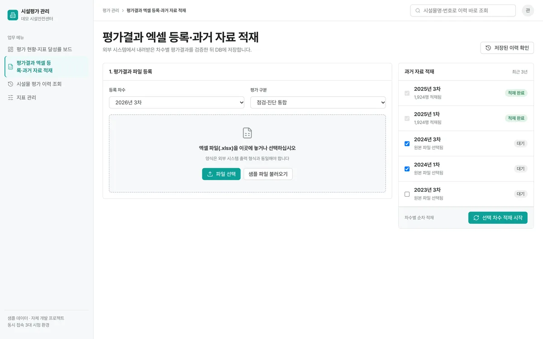Click 대기 badge on 2023년 3차
Image resolution: width=543 pixels, height=339 pixels.
[521, 194]
